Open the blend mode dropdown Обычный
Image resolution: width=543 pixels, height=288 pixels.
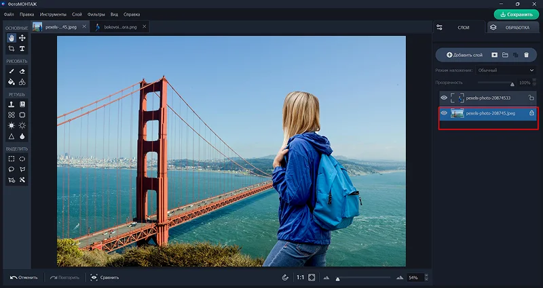(506, 70)
